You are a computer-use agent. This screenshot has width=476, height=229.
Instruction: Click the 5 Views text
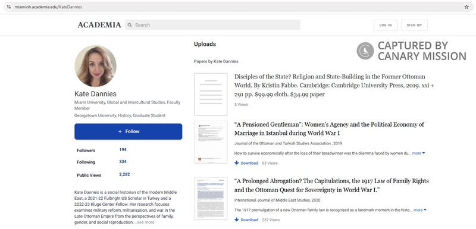coord(241,105)
